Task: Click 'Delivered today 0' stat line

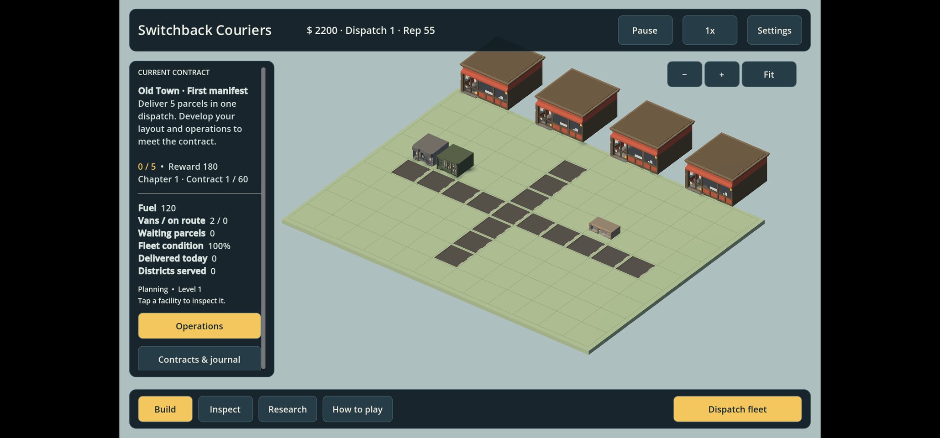Action: [177, 258]
